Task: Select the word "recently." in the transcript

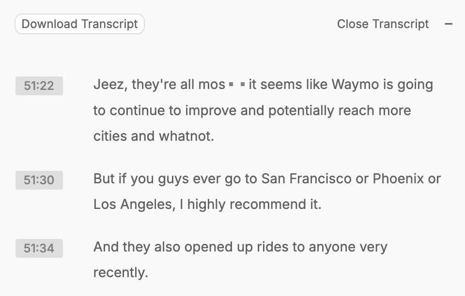Action: tap(121, 272)
